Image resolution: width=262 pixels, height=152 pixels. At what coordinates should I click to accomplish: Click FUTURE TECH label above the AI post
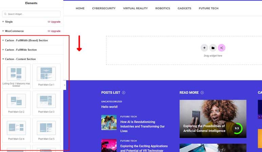click(128, 117)
